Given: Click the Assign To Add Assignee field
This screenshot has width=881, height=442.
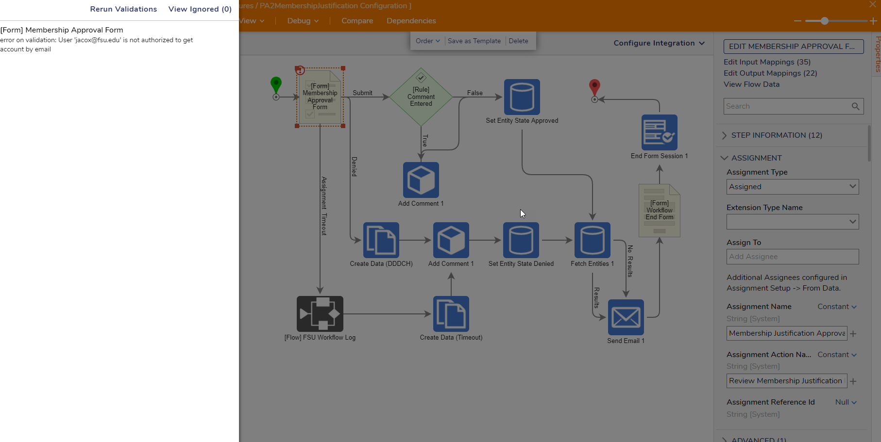Looking at the screenshot, I should (x=793, y=257).
